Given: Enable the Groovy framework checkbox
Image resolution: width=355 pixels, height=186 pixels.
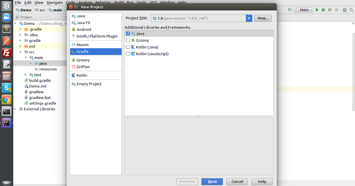Looking at the screenshot, I should tap(128, 40).
